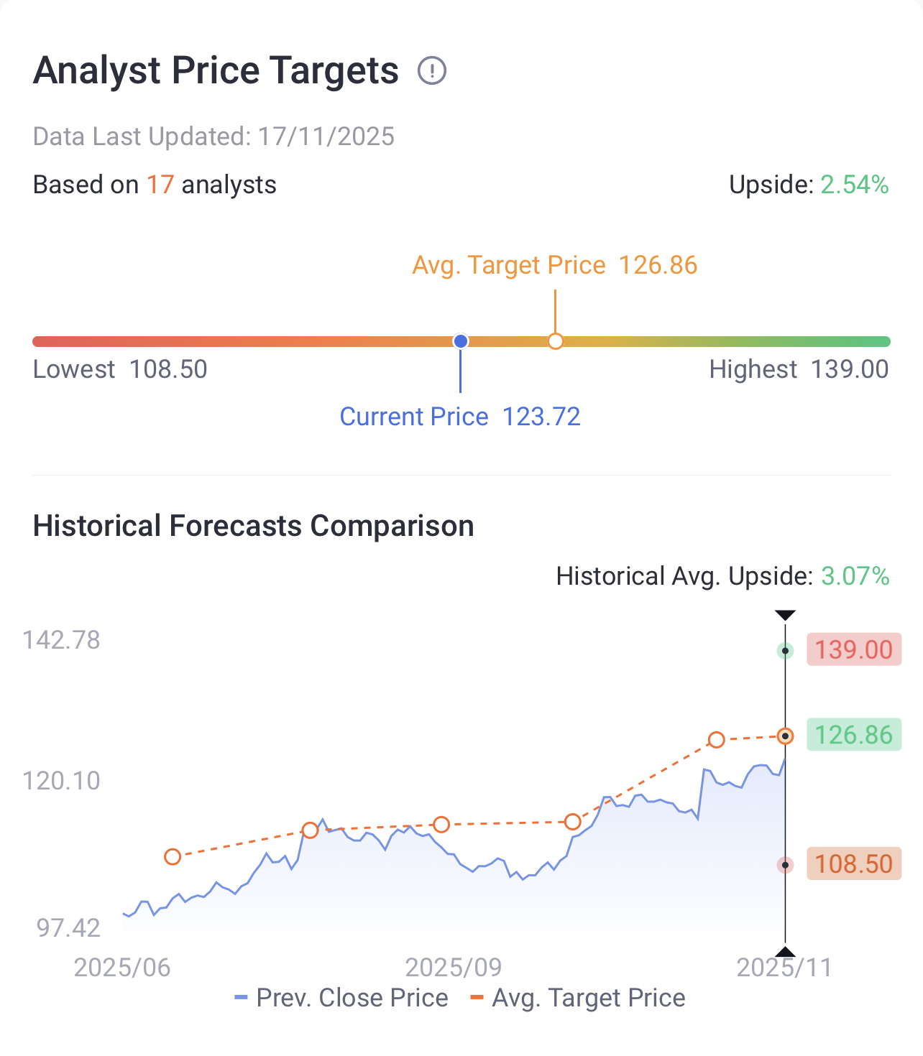Click the Avg. Target Price marker on gradient bar
Image resolution: width=923 pixels, height=1056 pixels.
[x=555, y=341]
